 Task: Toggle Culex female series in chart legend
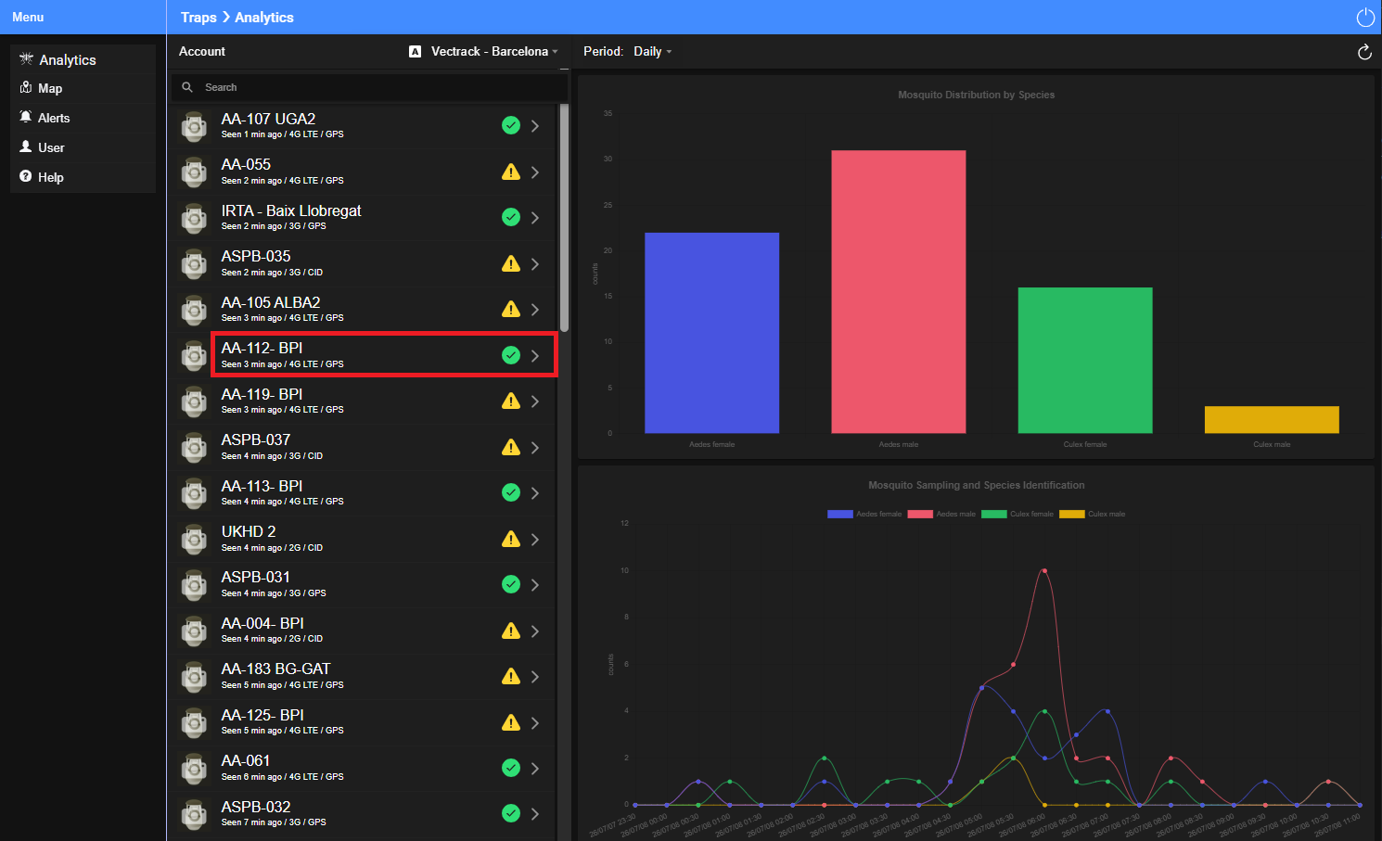(x=1017, y=514)
